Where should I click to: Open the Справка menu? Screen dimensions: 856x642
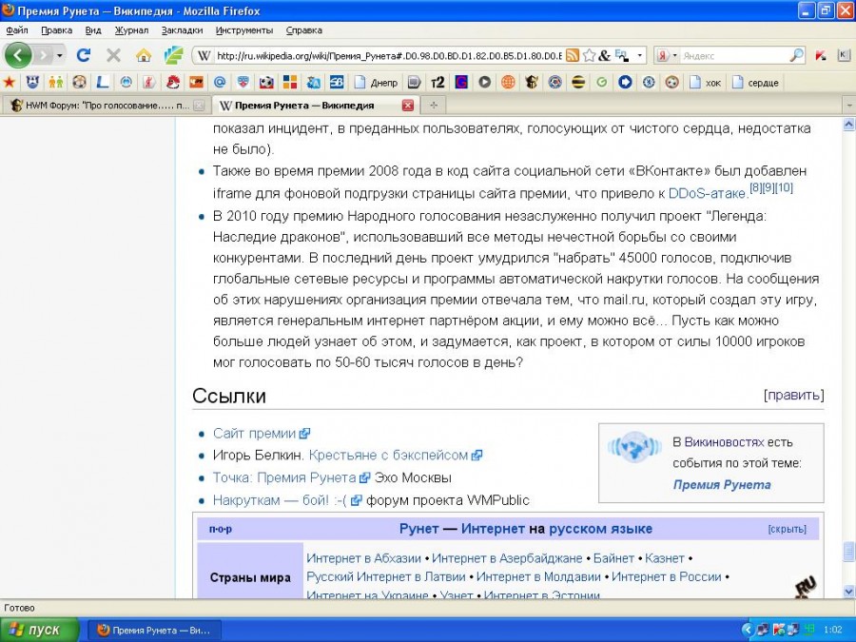tap(304, 30)
